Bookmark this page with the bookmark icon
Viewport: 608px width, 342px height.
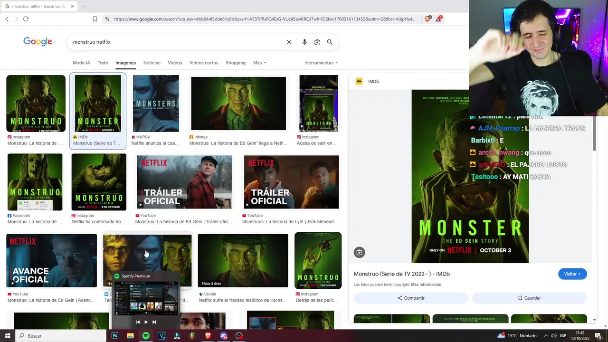tap(95, 19)
